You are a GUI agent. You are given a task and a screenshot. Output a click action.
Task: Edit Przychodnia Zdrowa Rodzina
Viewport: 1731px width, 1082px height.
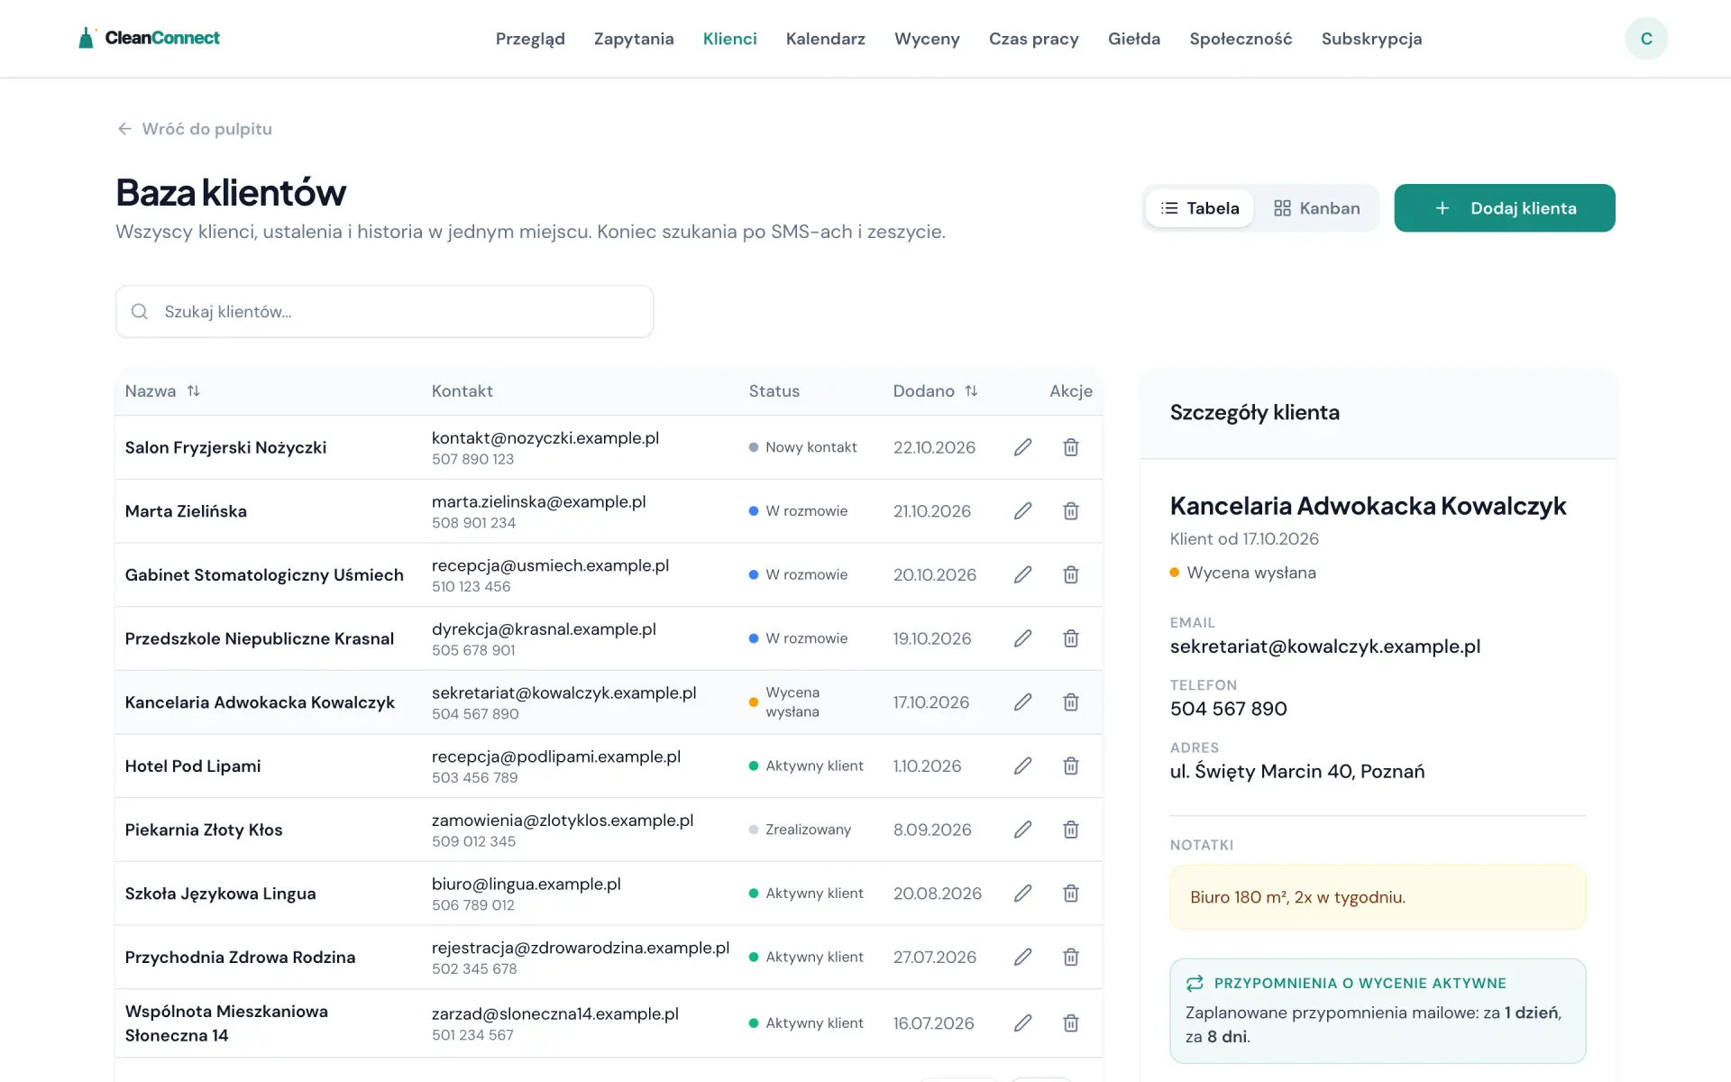[x=1022, y=958]
